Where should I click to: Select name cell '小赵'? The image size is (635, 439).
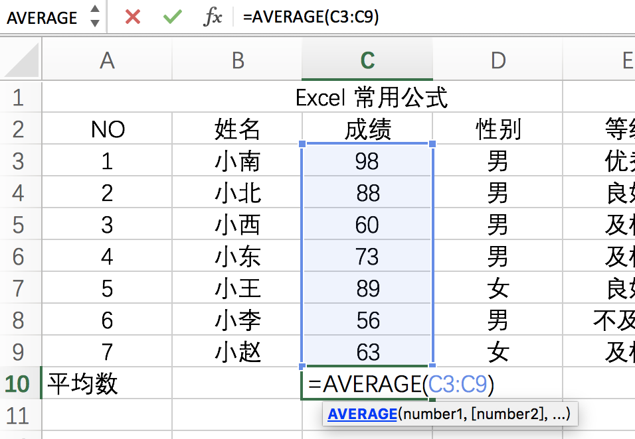point(237,351)
